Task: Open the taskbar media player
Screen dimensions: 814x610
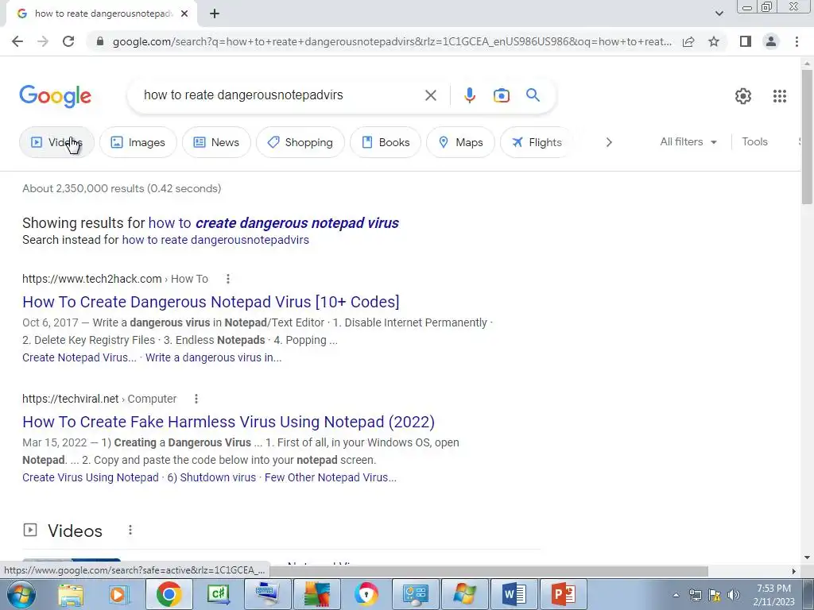Action: click(118, 594)
